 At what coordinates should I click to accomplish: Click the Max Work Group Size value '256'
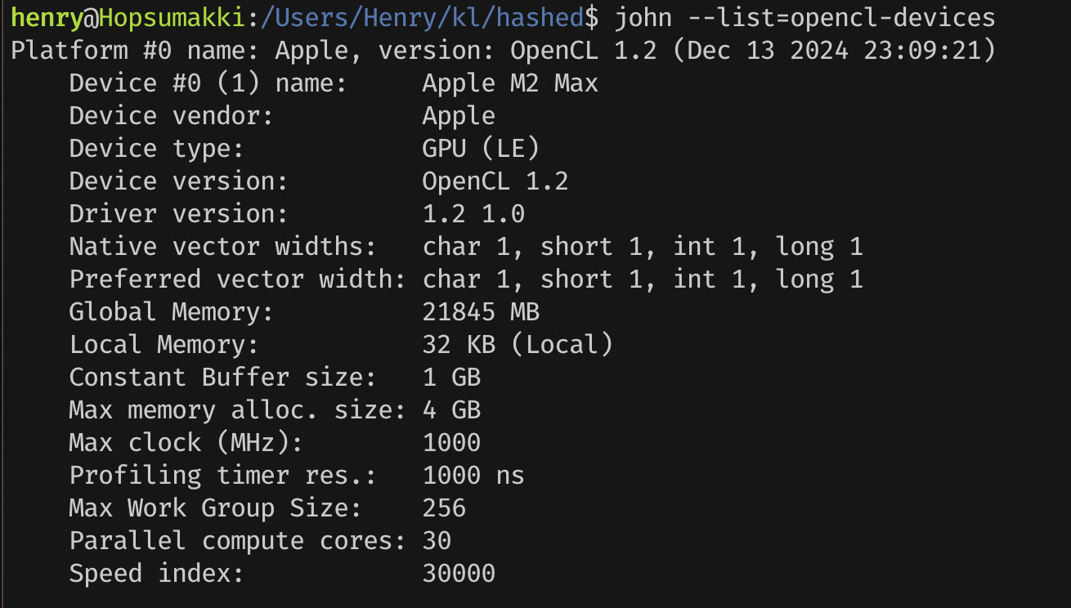click(x=444, y=508)
